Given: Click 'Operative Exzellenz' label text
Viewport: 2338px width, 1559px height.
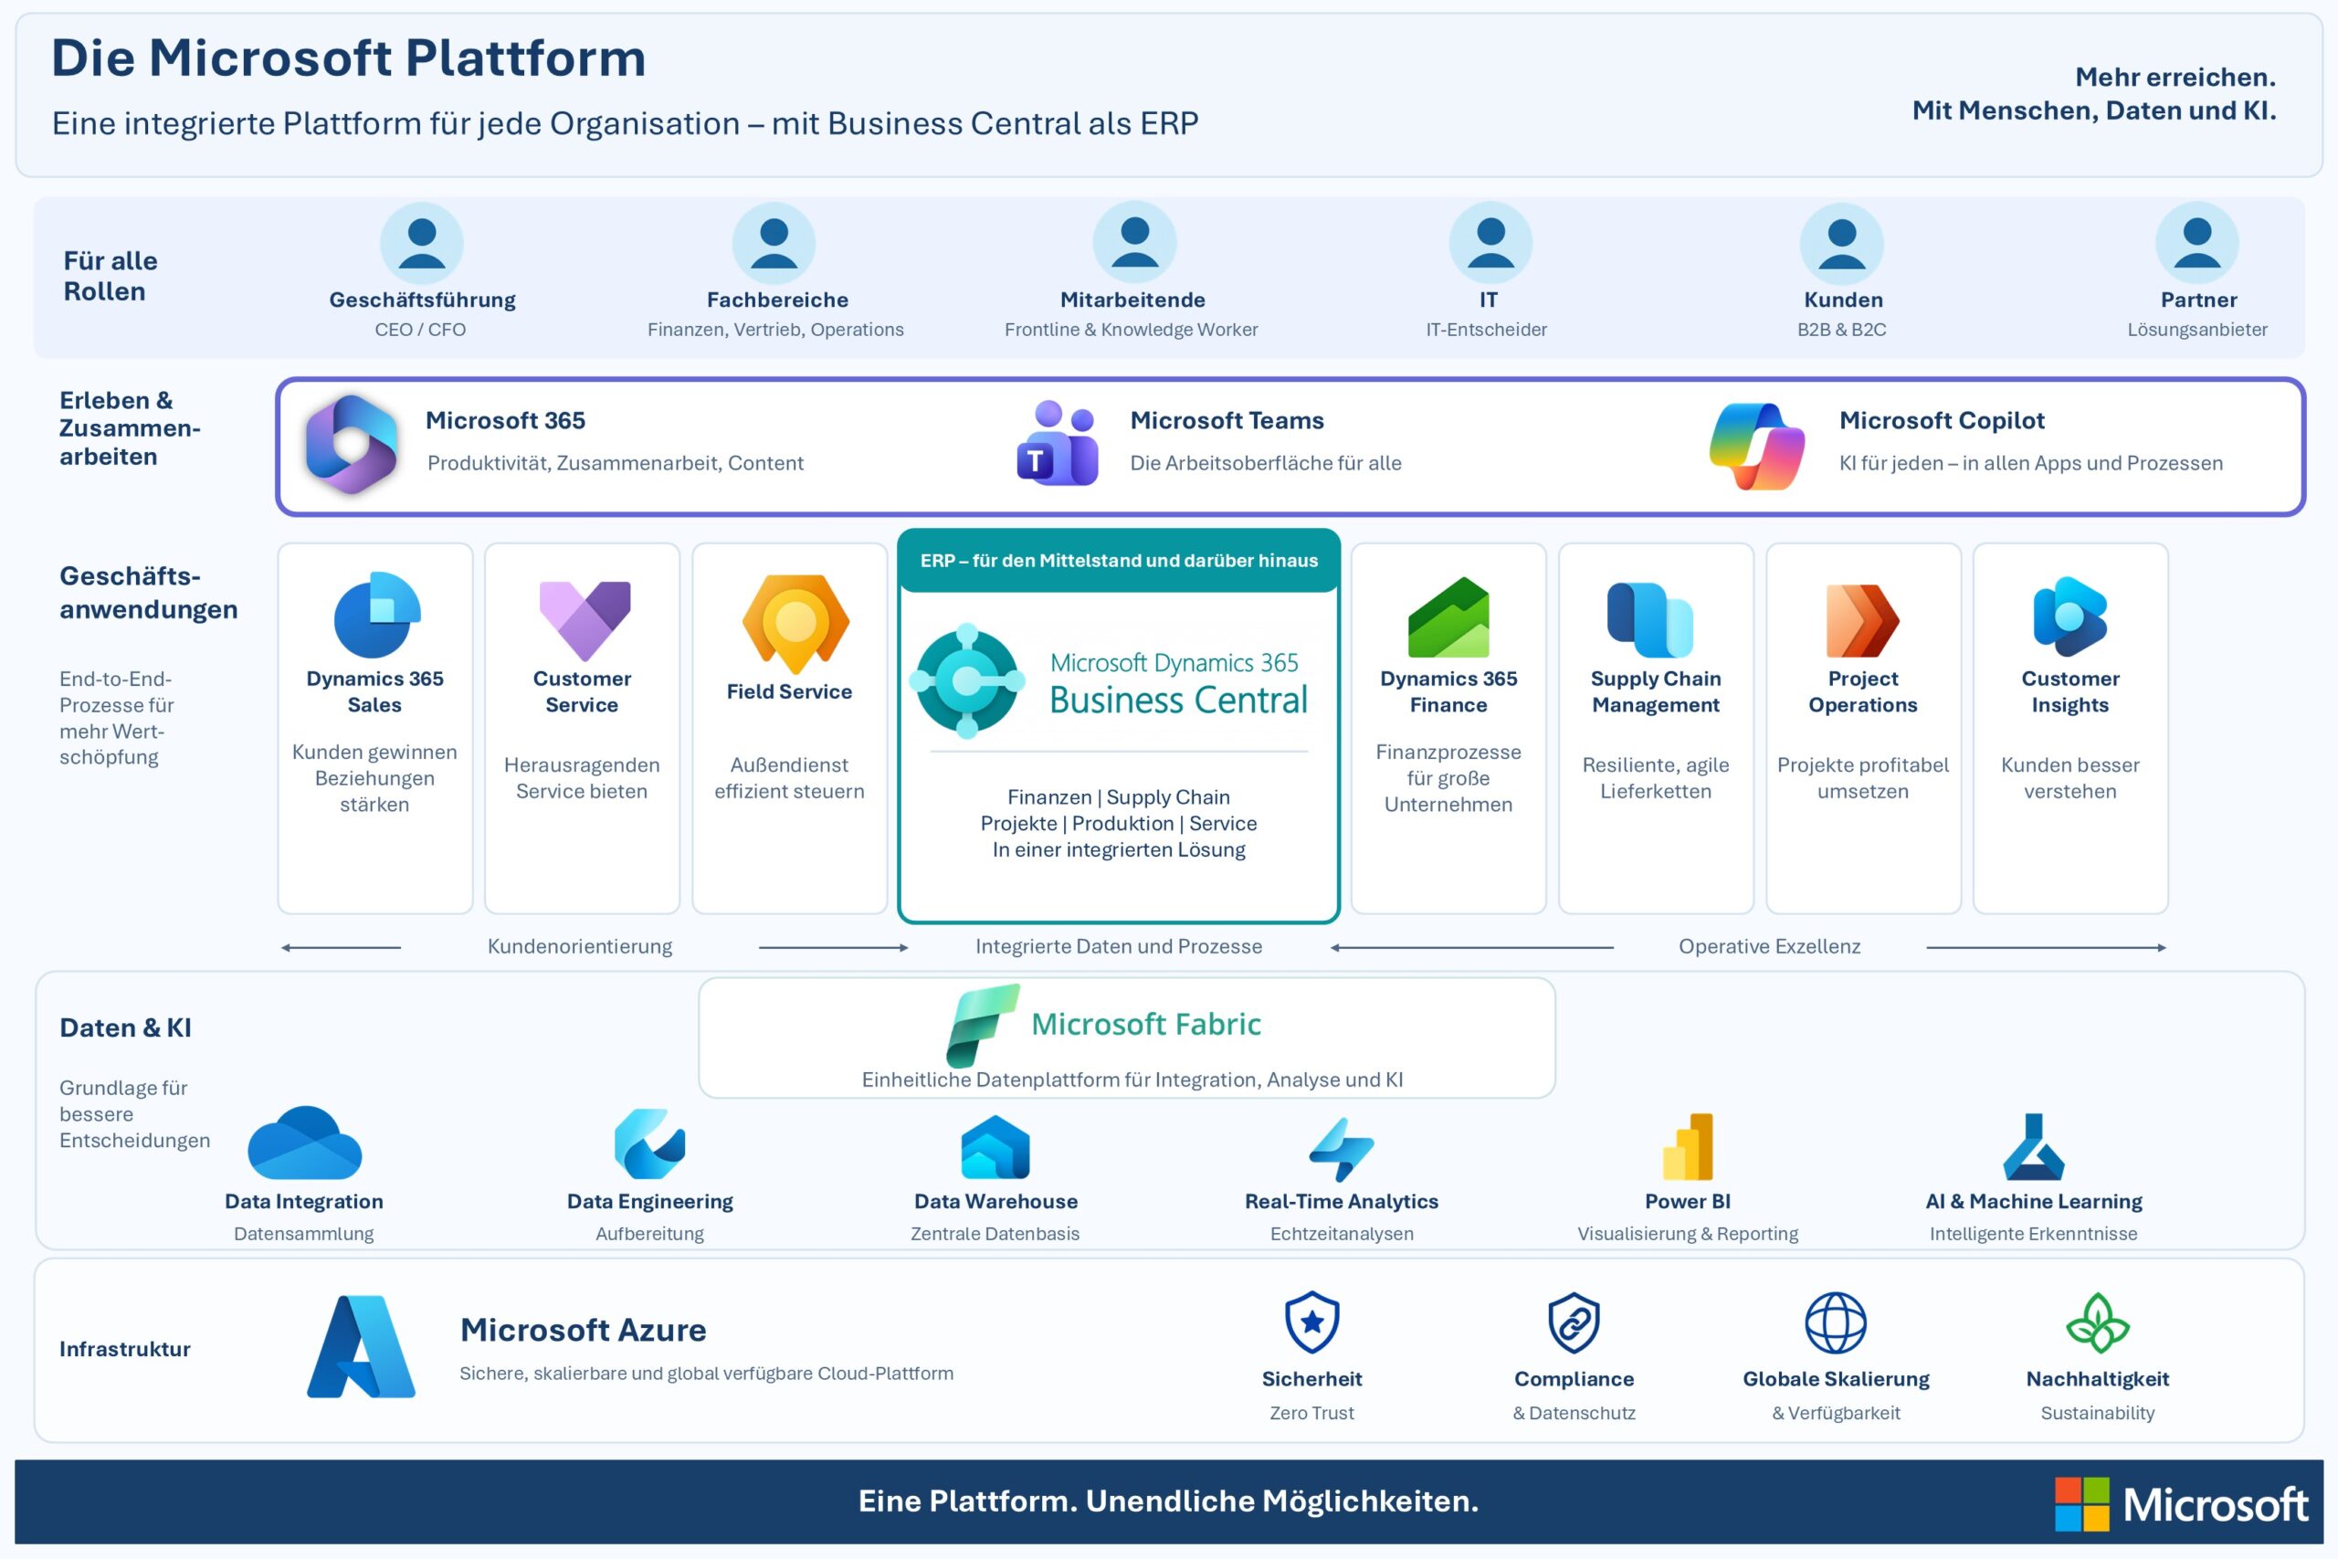Looking at the screenshot, I should pos(1769,946).
